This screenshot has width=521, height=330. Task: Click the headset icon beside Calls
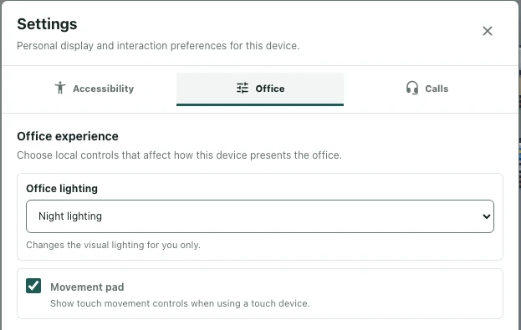coord(412,89)
